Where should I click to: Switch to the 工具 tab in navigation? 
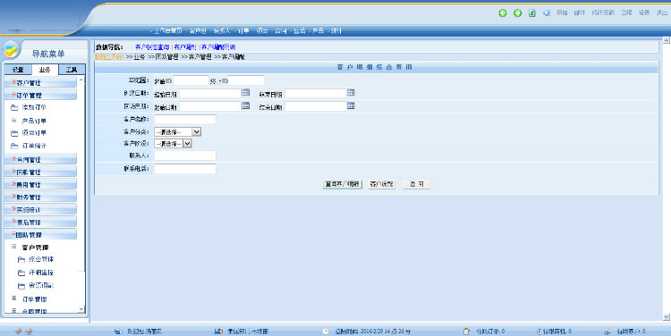(72, 69)
